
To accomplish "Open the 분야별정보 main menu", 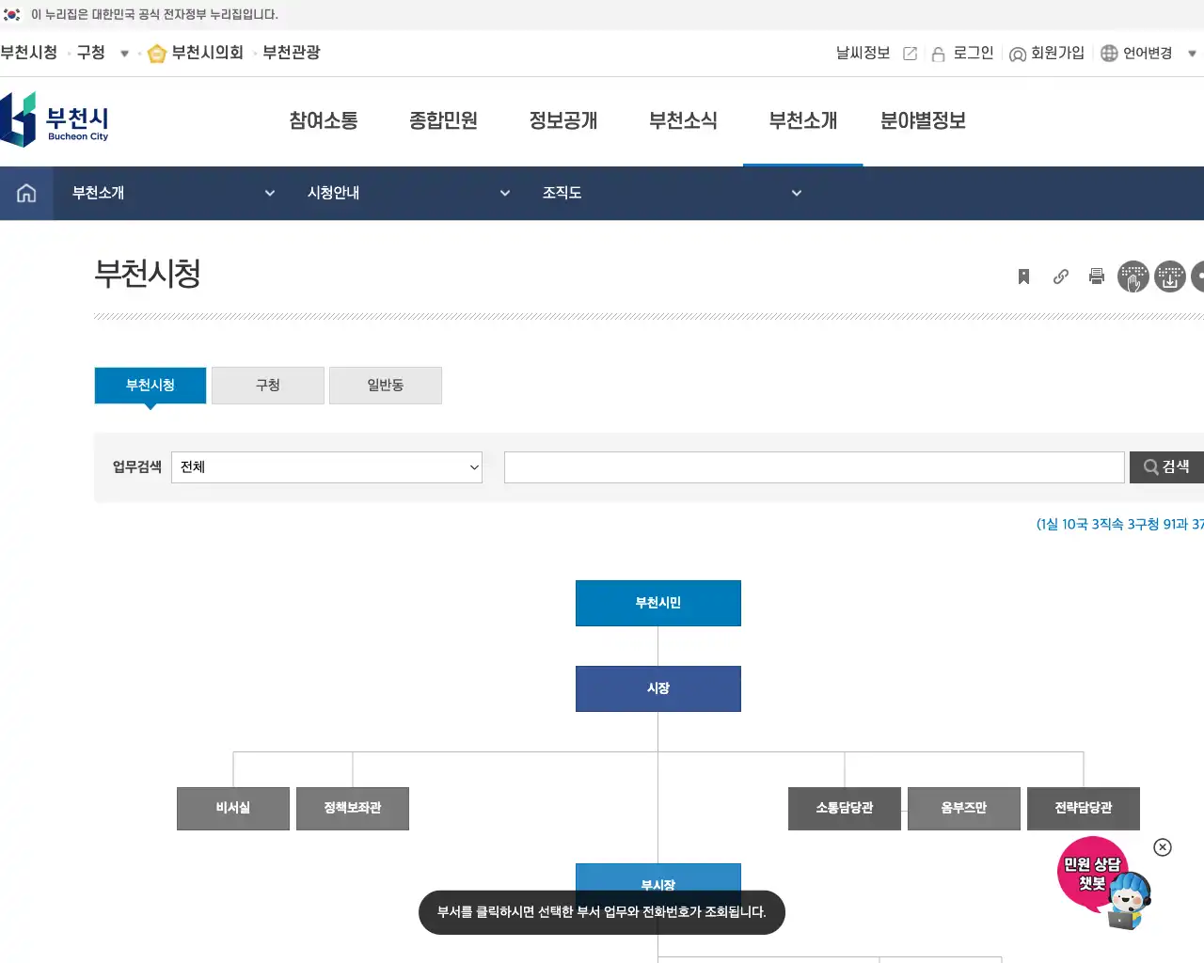I will (x=923, y=120).
